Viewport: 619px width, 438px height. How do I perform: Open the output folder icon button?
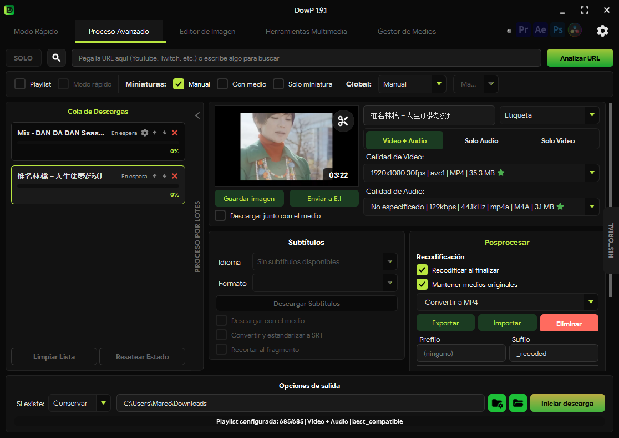518,403
